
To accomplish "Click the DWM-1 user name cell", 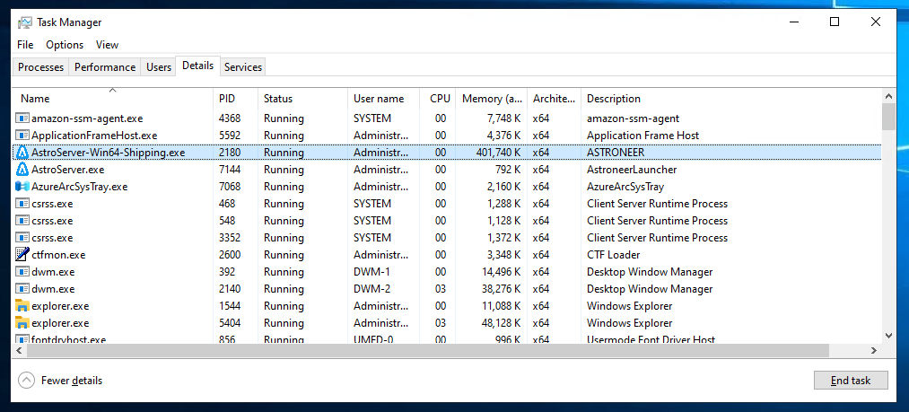I will point(372,272).
